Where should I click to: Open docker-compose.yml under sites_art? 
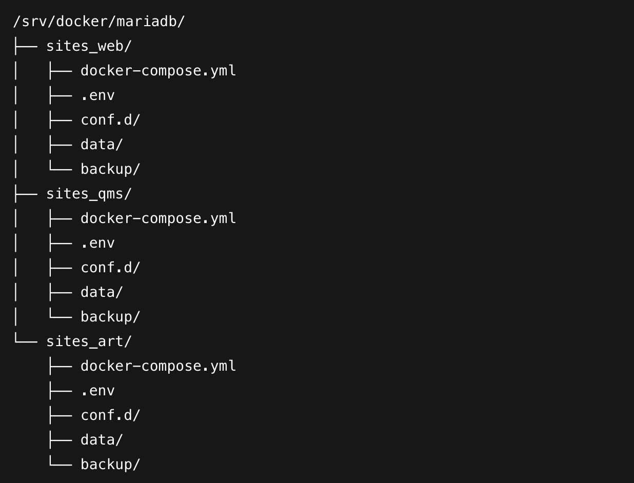pyautogui.click(x=158, y=366)
